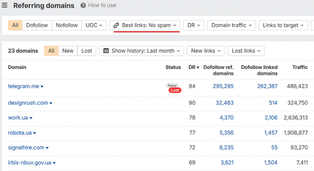Open the signalhire.com domain link
Screen dimensions: 314x171
click(26, 147)
